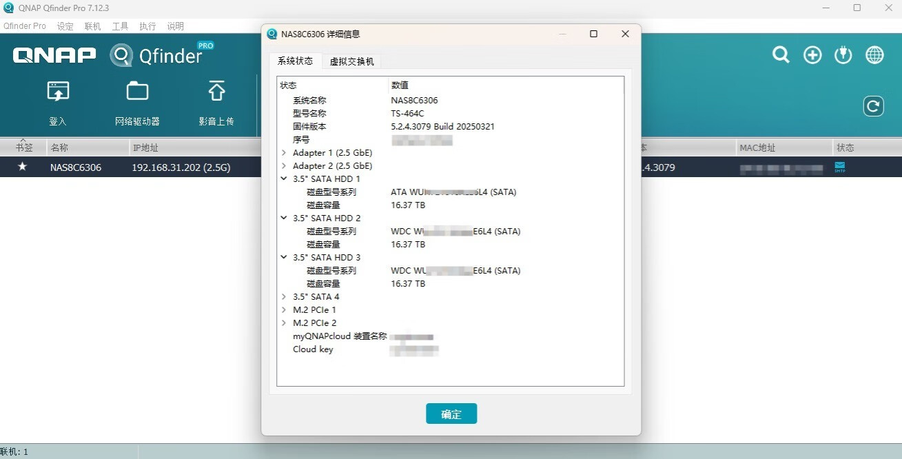
Task: Click the refresh icon button
Action: click(874, 106)
